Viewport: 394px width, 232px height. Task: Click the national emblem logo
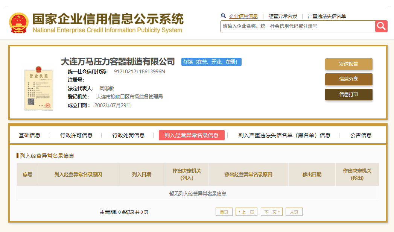click(x=18, y=23)
